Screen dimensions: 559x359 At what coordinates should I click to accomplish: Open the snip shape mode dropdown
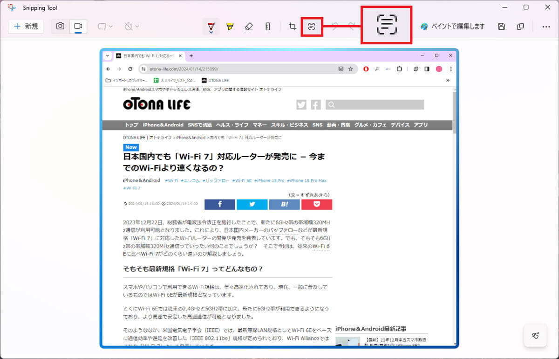click(106, 27)
